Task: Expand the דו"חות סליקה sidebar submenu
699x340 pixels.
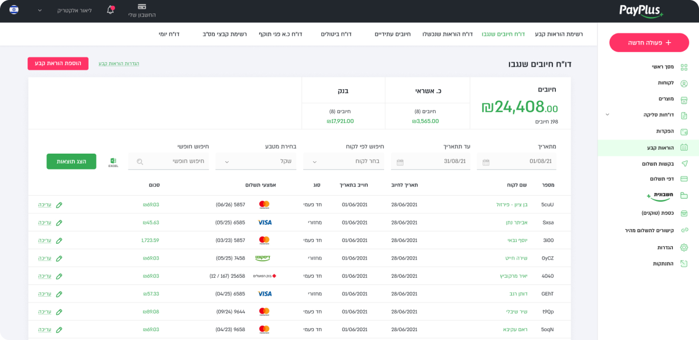Action: pos(608,115)
